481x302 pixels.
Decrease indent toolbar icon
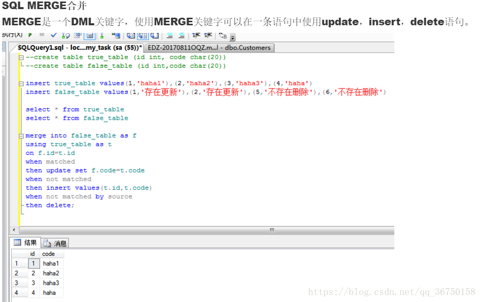[196, 35]
